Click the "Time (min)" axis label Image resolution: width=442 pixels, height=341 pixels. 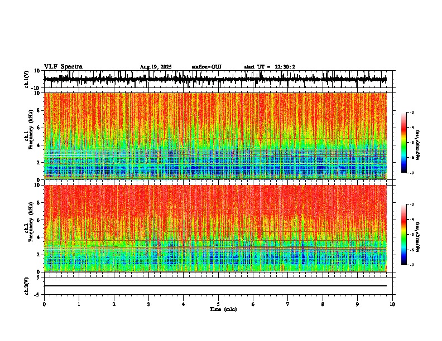click(x=223, y=309)
